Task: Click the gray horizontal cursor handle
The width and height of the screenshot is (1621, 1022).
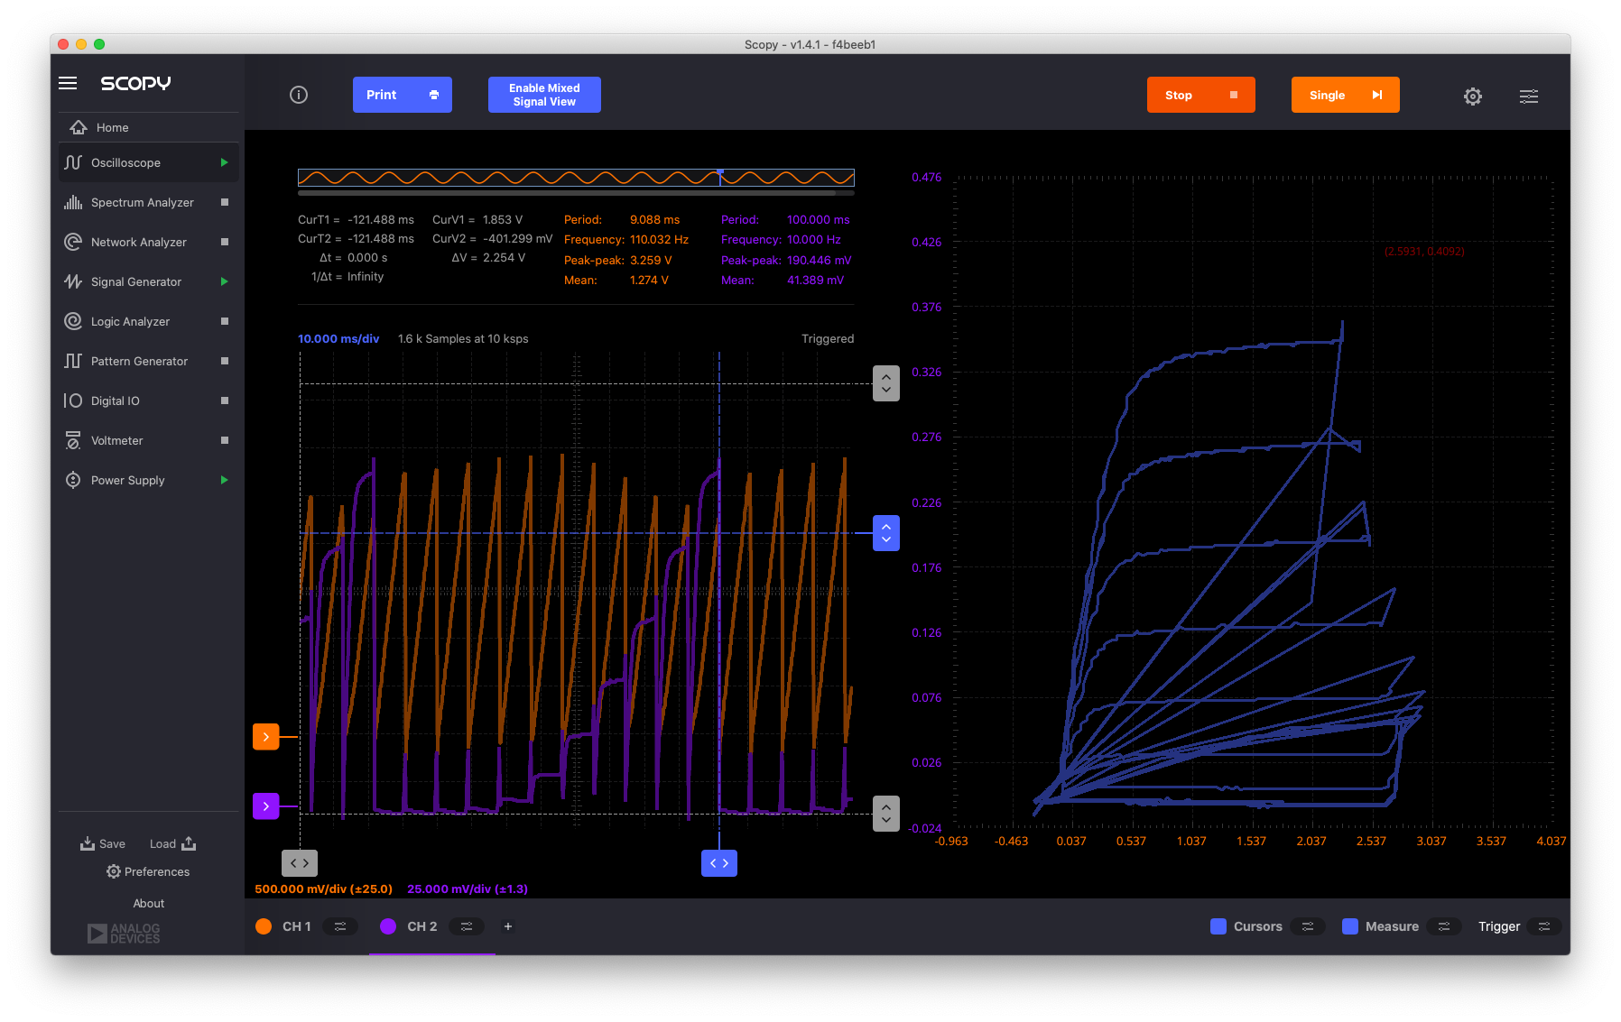Action: [x=300, y=863]
